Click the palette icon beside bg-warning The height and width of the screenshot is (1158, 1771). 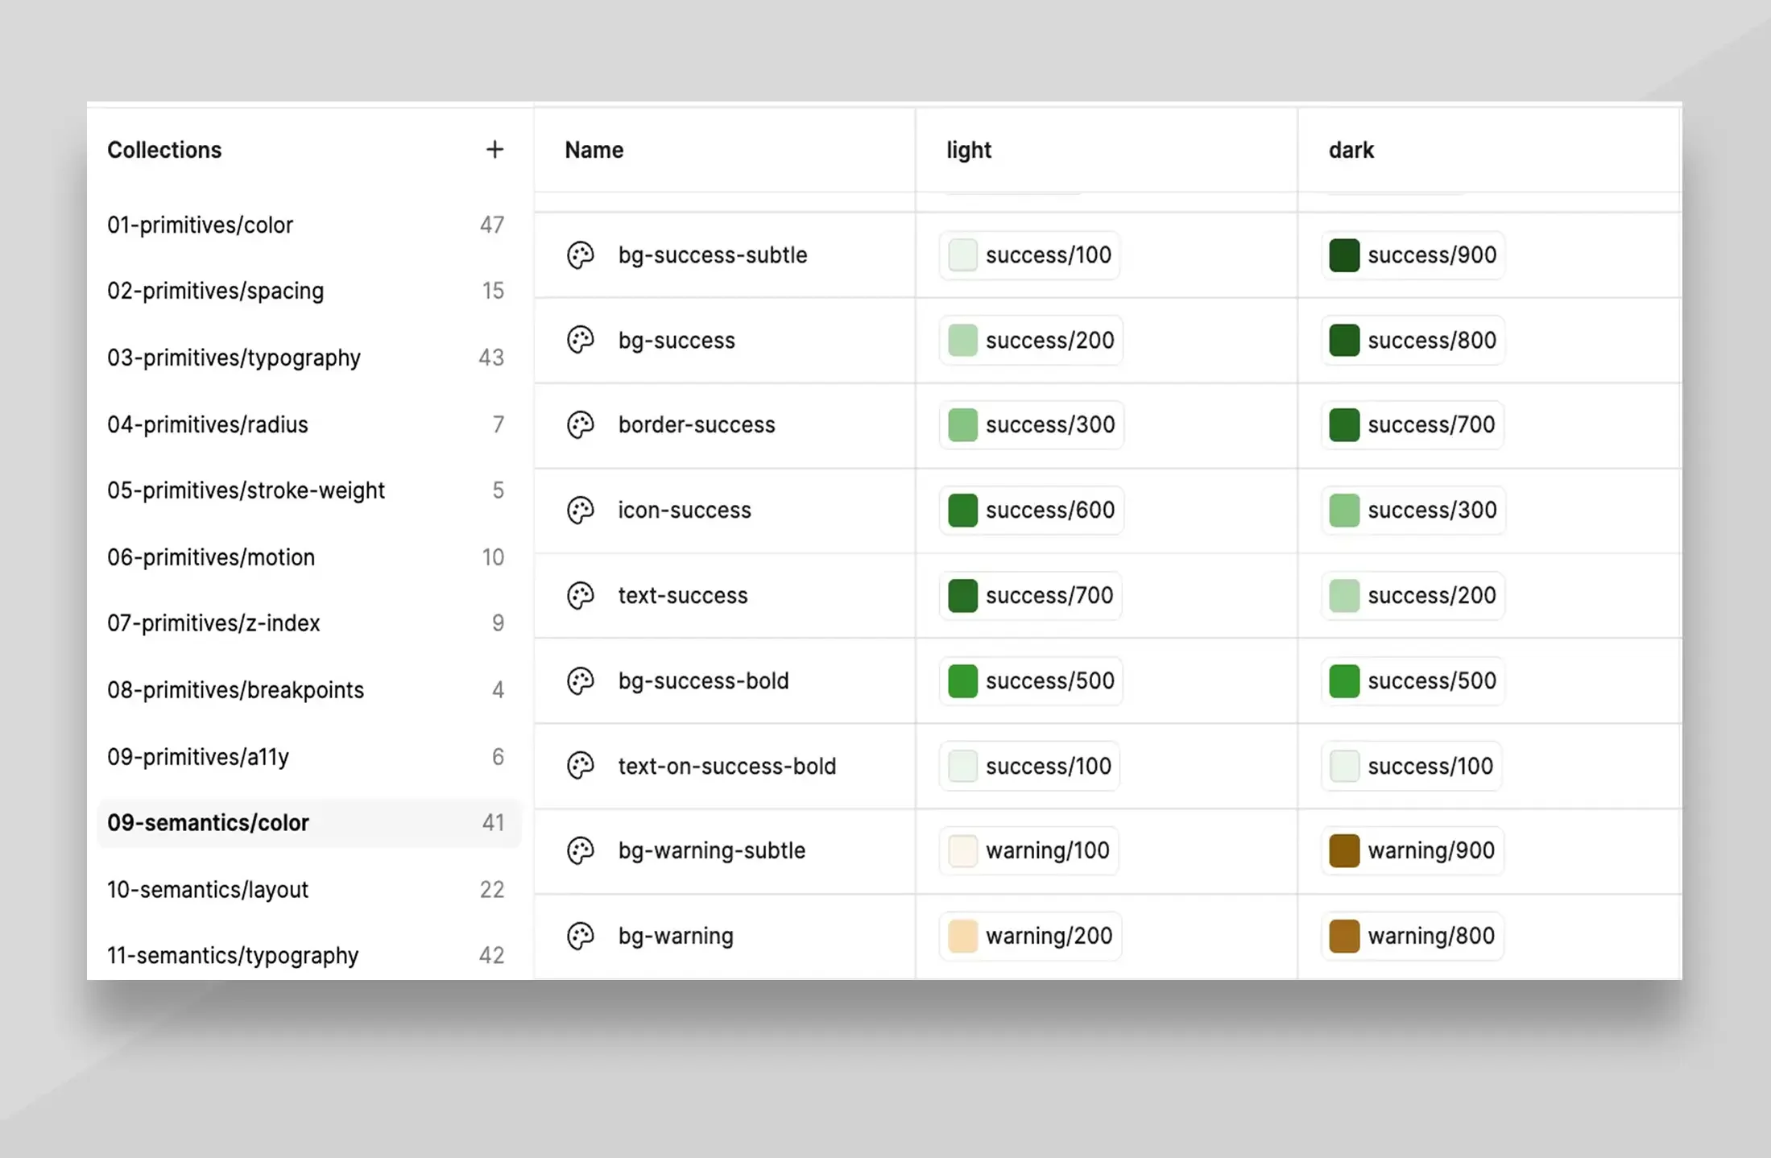tap(581, 937)
